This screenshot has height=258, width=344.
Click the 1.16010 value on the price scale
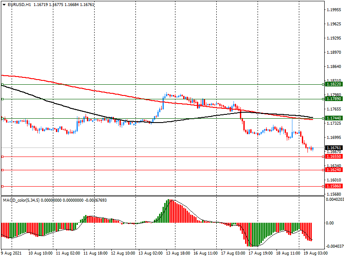[x=334, y=180]
